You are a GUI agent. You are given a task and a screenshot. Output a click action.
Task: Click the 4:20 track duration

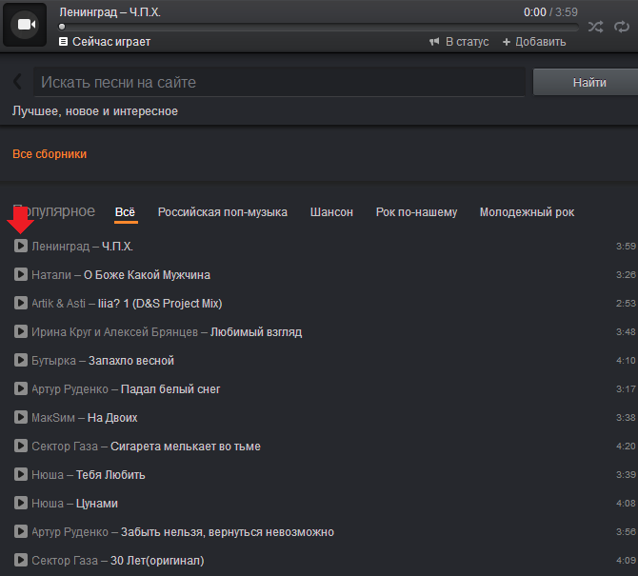click(626, 446)
